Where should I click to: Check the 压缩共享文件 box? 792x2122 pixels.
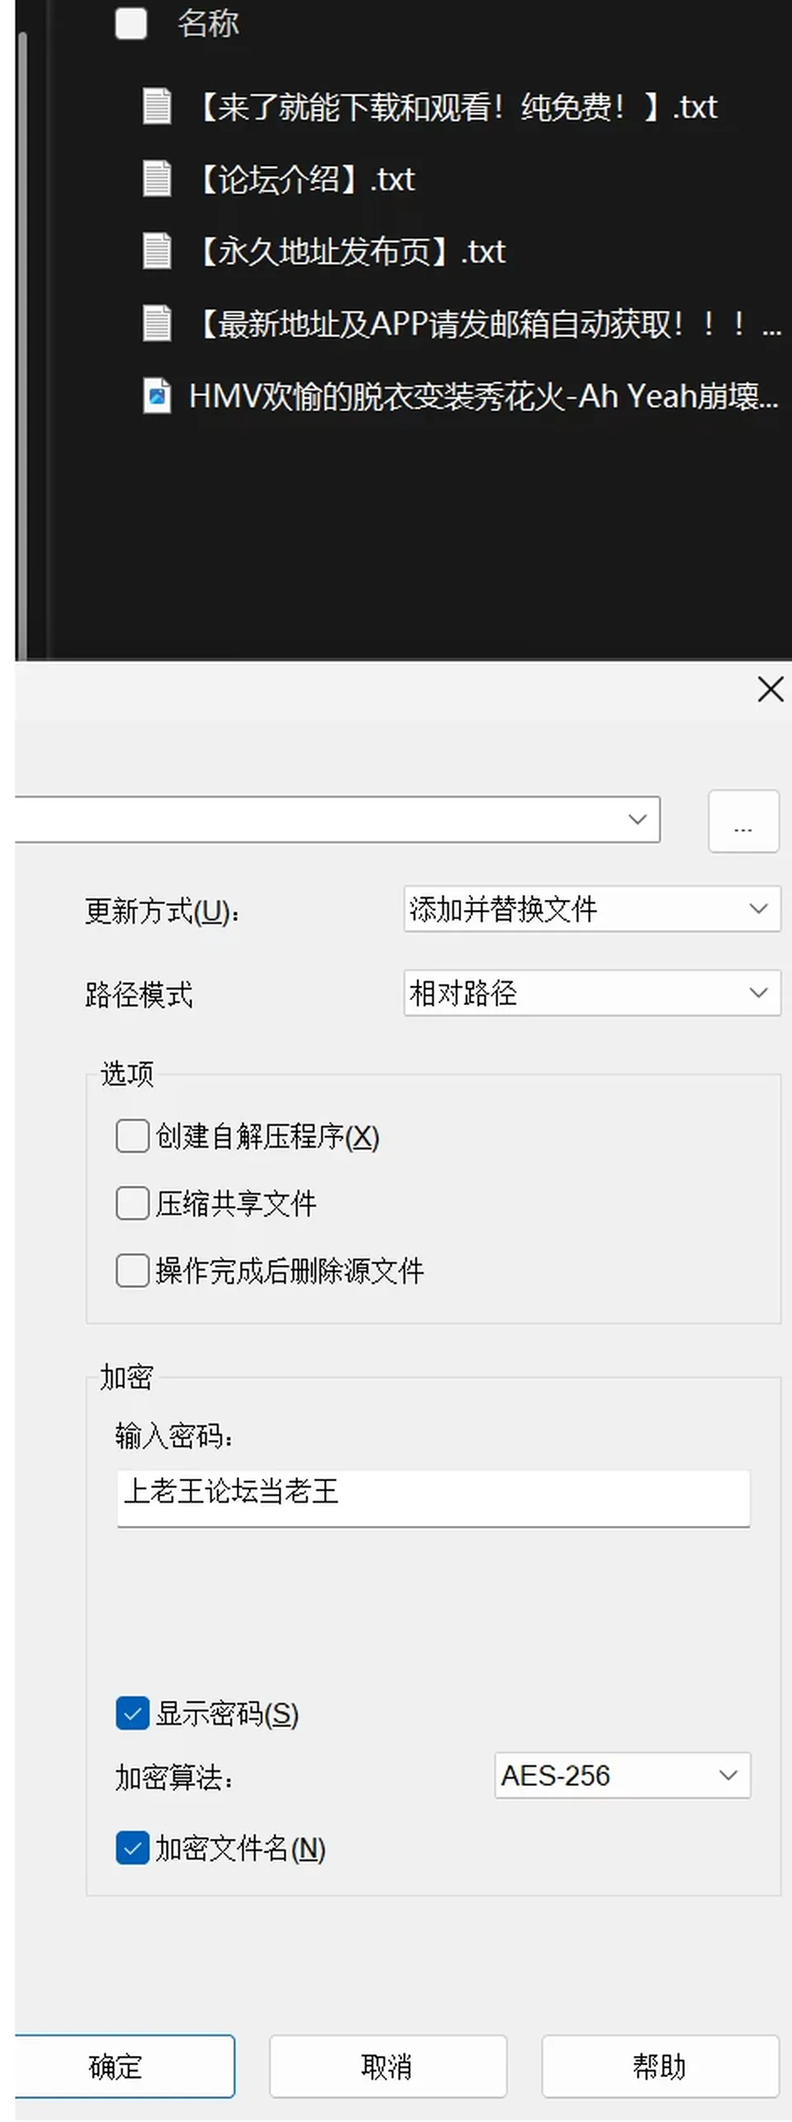[x=132, y=1203]
